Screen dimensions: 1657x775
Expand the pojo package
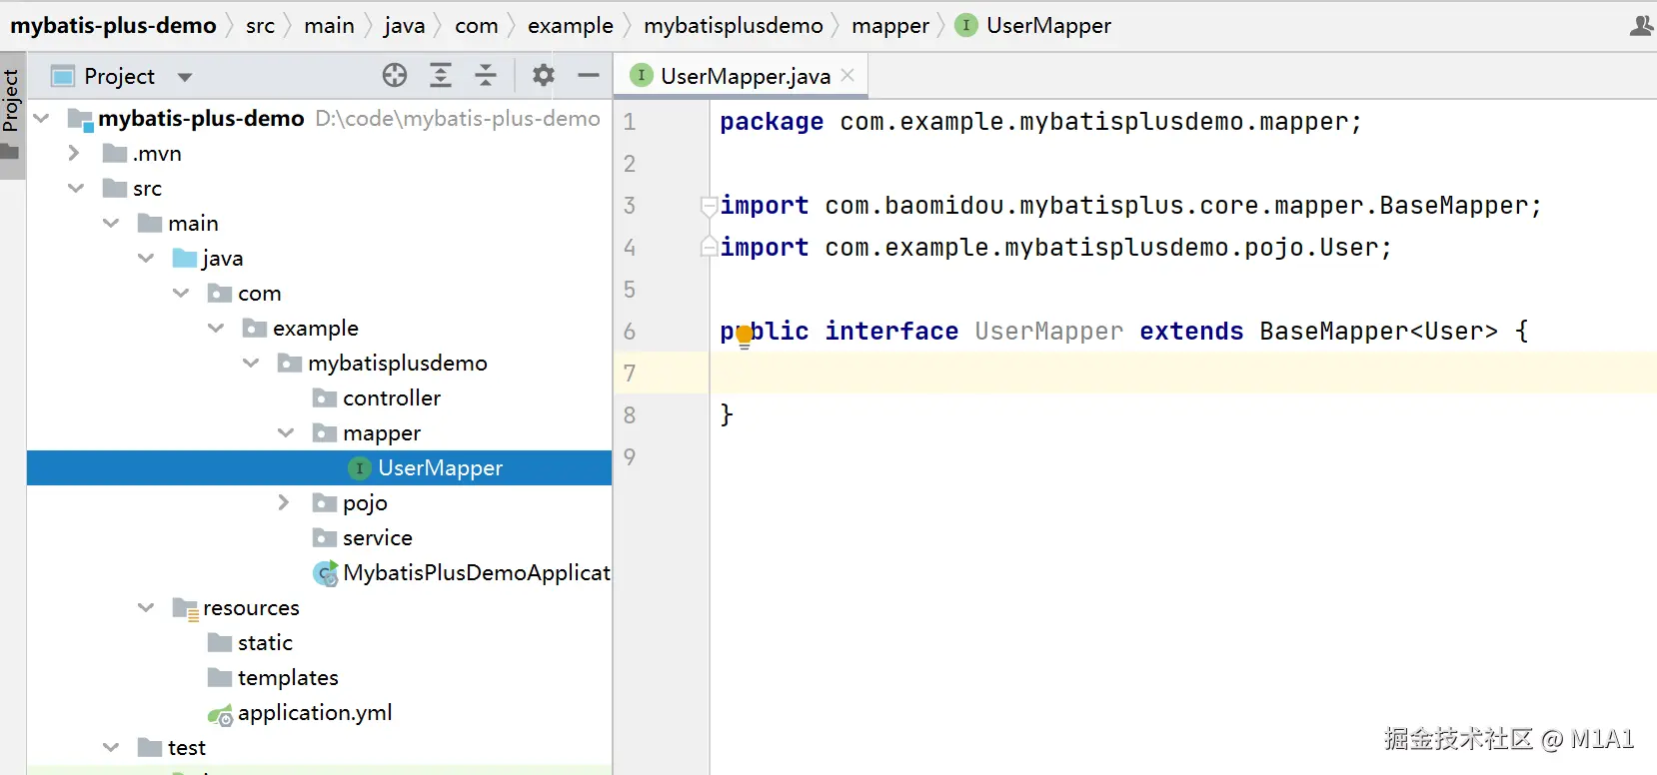pos(284,502)
